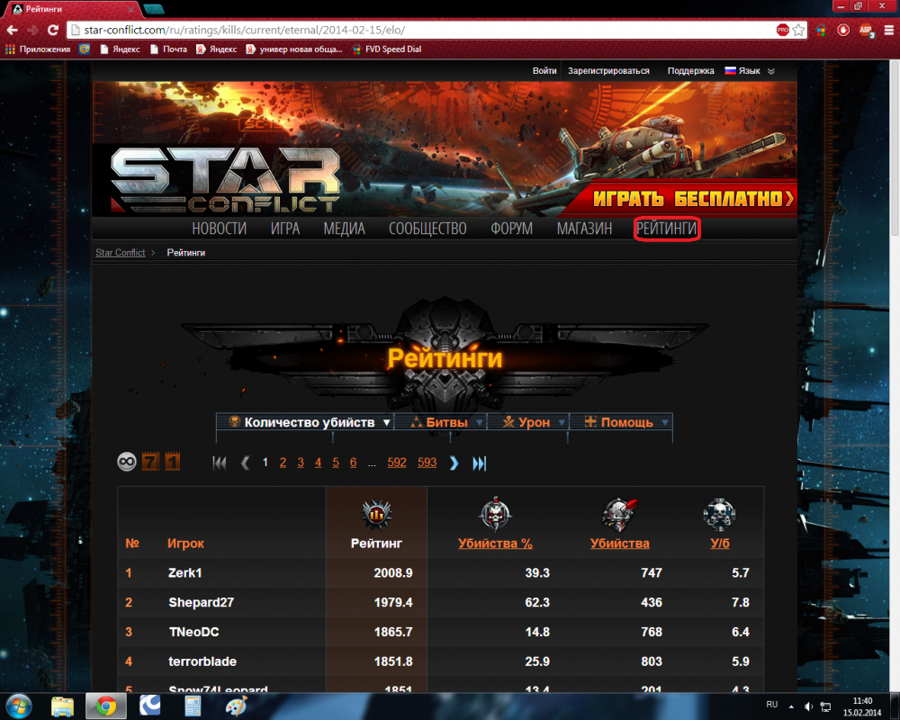This screenshot has height=720, width=900.
Task: Go back using the browser back arrow
Action: tap(12, 31)
